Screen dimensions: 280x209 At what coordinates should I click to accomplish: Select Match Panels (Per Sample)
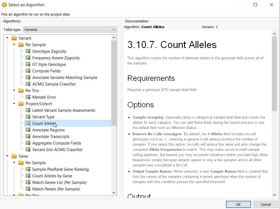coord(56,189)
